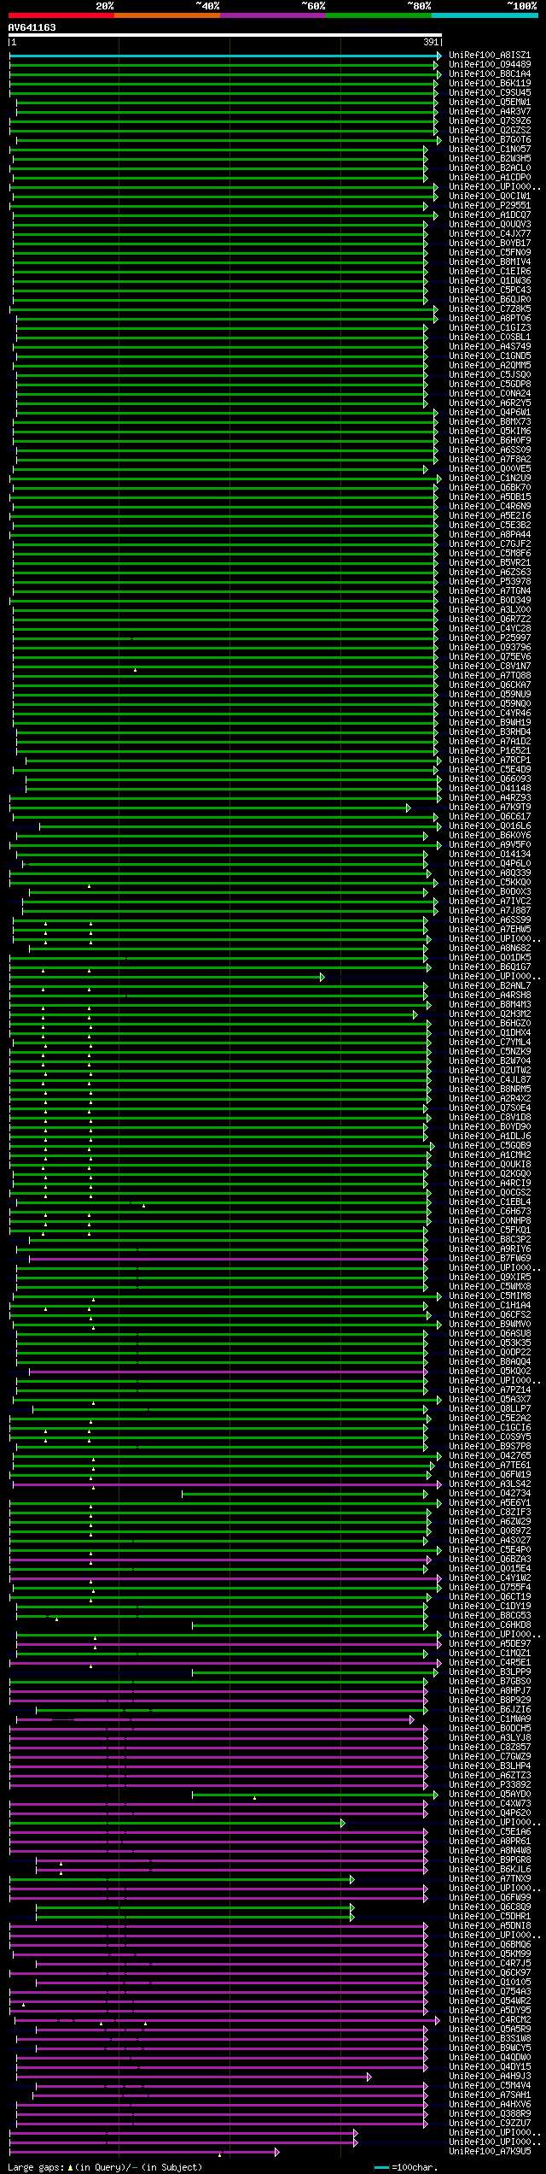Select the UniRef100_B0YB17 label
Viewport: 546px width, 2174px height.
[490, 244]
